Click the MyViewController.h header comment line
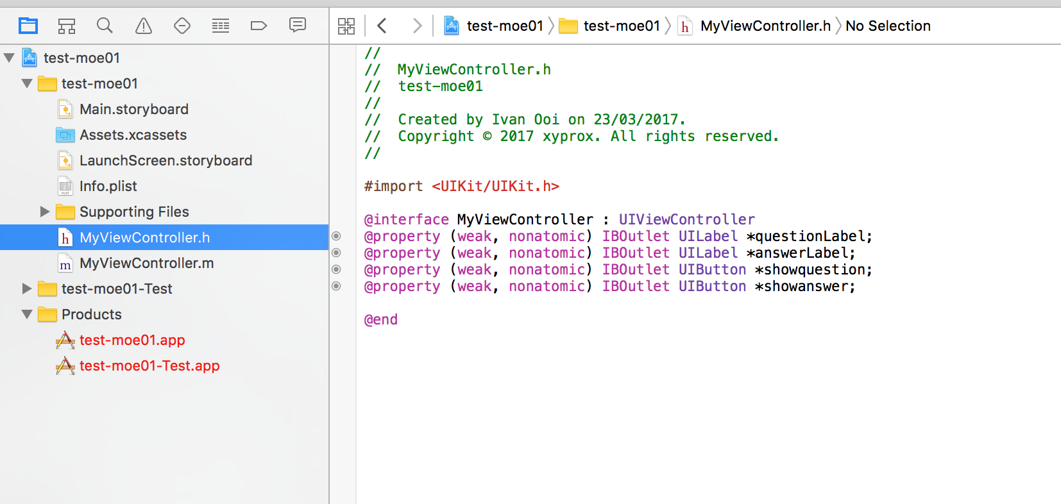1061x504 pixels. (457, 69)
